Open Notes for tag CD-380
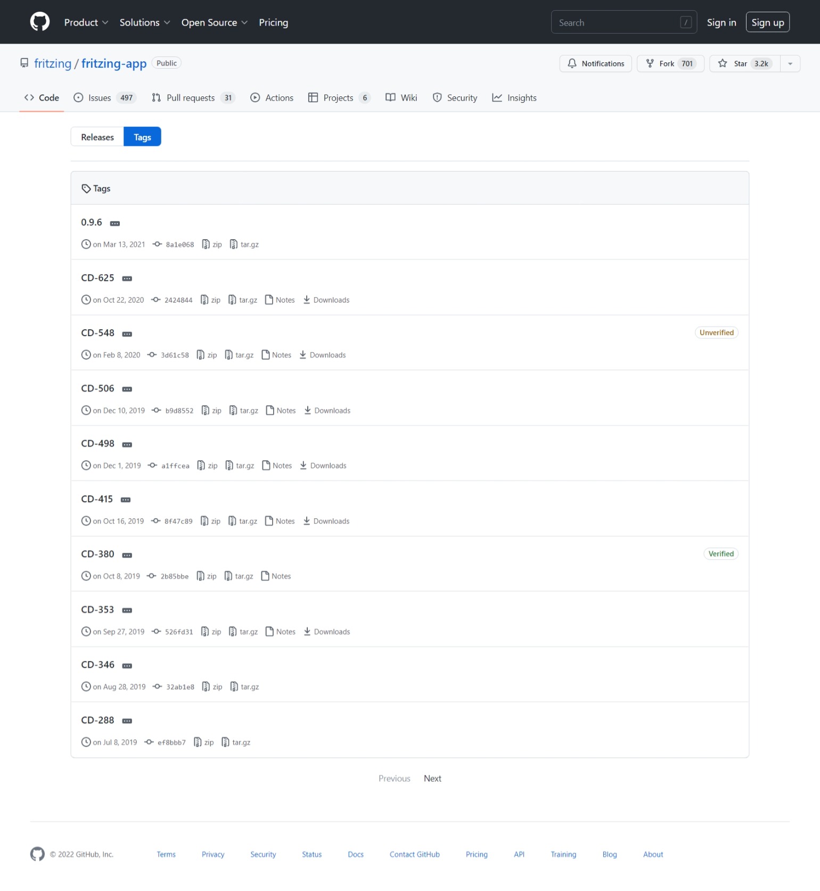 coord(276,576)
